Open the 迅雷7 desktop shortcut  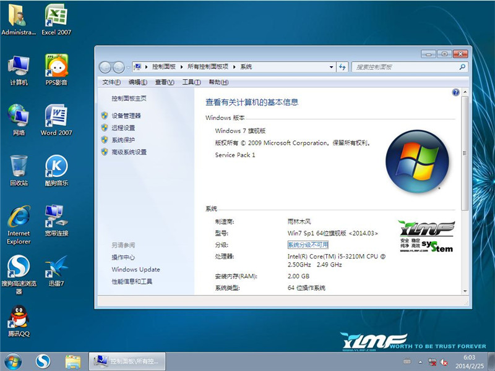(x=56, y=271)
